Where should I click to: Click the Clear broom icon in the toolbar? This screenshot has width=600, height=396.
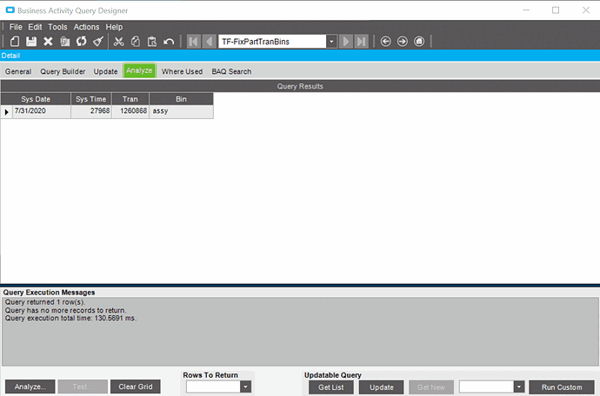point(98,42)
